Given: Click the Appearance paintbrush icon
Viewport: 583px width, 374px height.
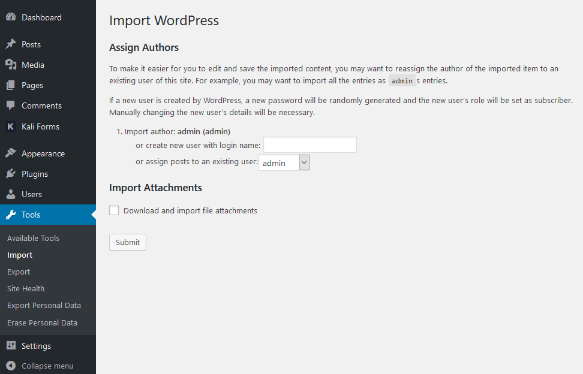Looking at the screenshot, I should pos(11,153).
